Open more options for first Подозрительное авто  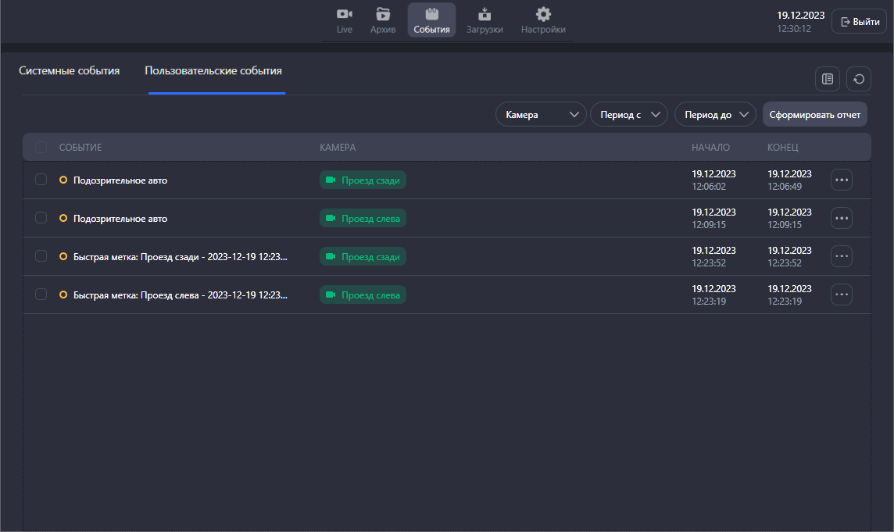[x=841, y=180]
